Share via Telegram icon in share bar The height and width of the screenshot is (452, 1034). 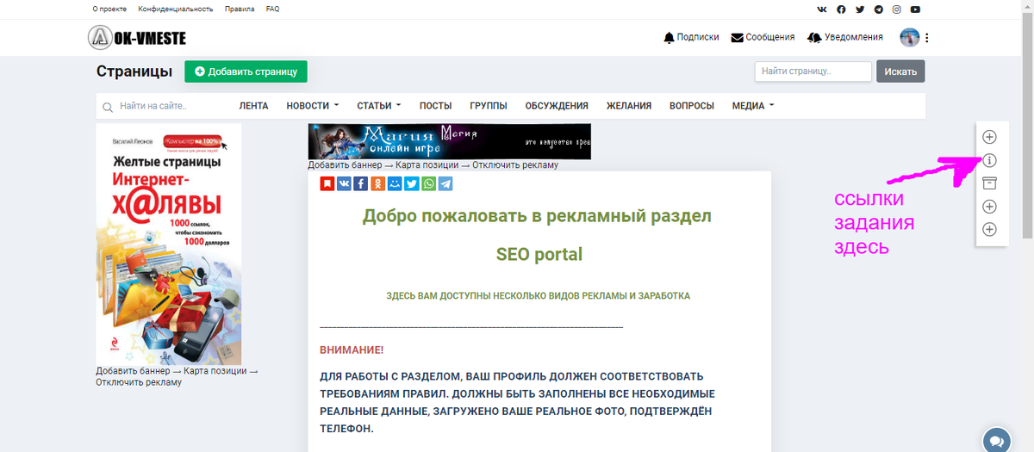(x=445, y=183)
